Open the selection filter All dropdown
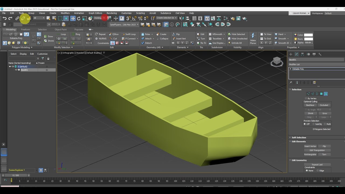Viewport: 345px width, 194px height. (x=39, y=18)
